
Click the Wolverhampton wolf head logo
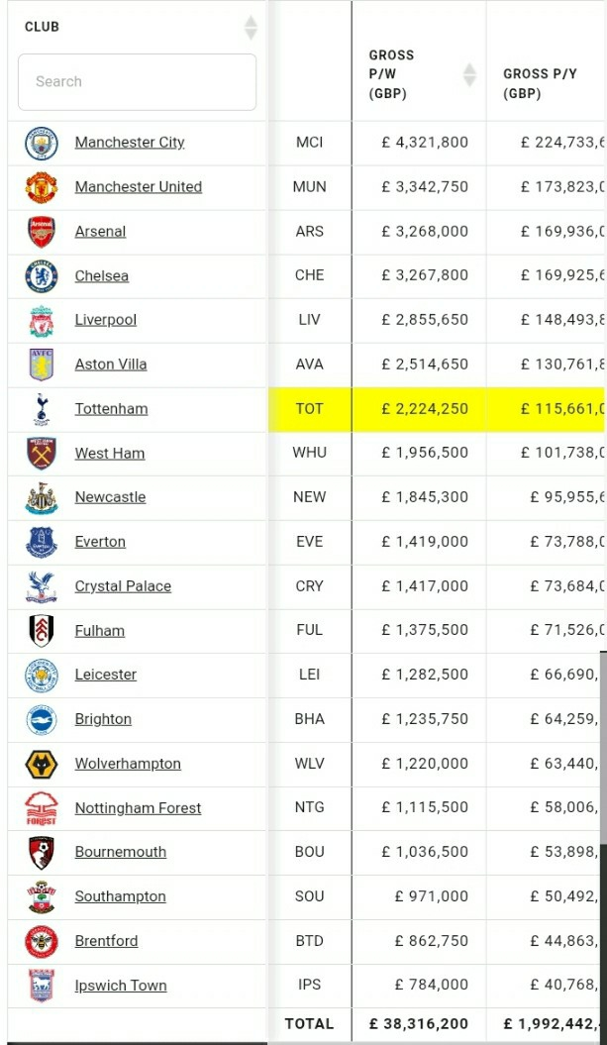pos(42,765)
